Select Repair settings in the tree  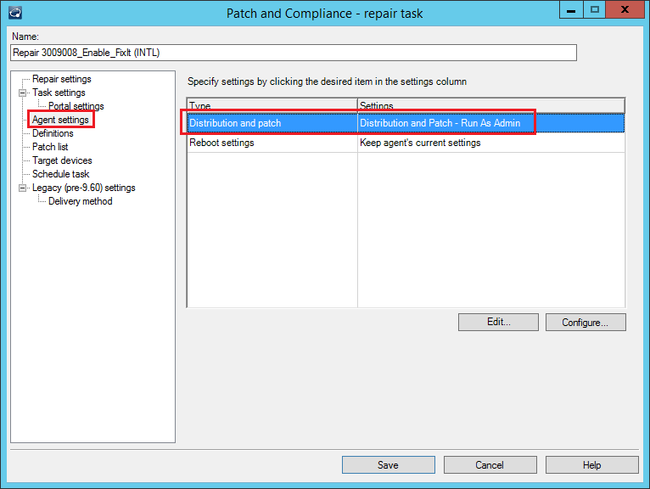click(61, 79)
